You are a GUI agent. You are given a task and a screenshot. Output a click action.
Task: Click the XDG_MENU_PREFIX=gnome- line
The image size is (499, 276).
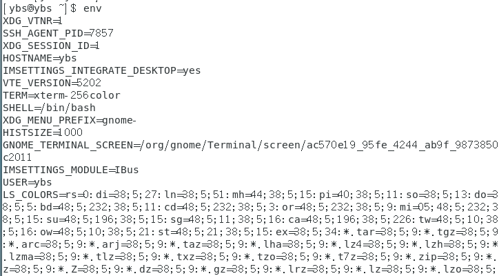[x=70, y=120]
